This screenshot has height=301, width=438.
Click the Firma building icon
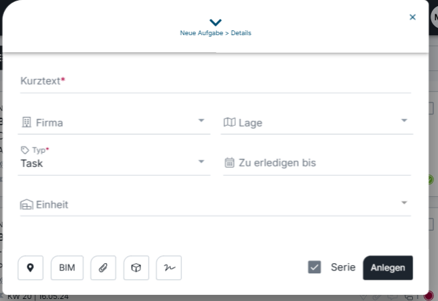(26, 122)
